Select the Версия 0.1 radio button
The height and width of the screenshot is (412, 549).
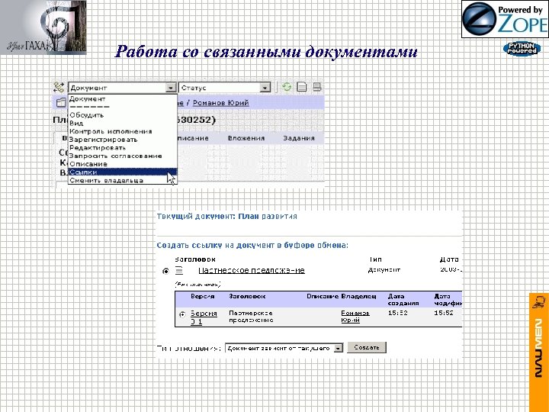click(182, 314)
